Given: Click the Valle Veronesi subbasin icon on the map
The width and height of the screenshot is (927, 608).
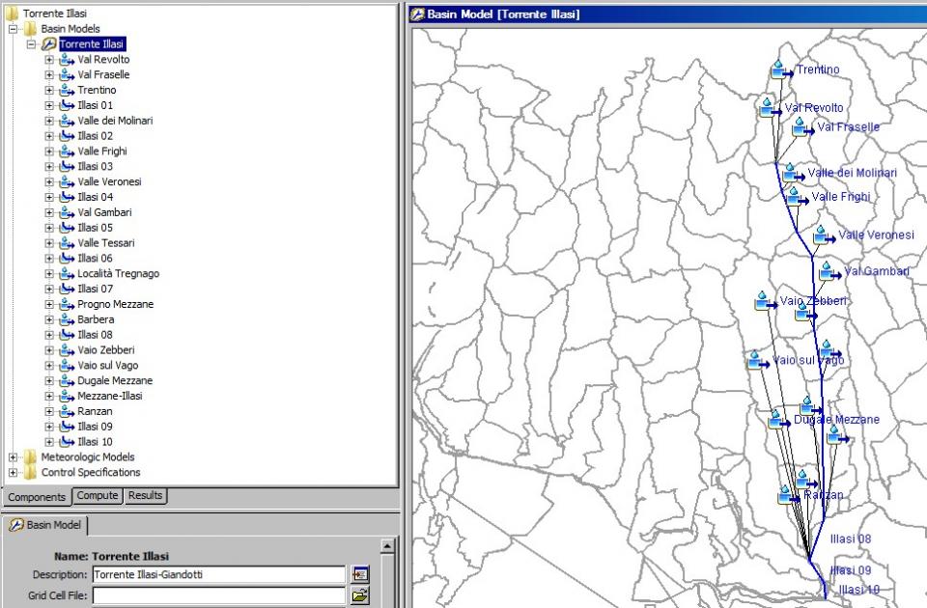Looking at the screenshot, I should (823, 235).
